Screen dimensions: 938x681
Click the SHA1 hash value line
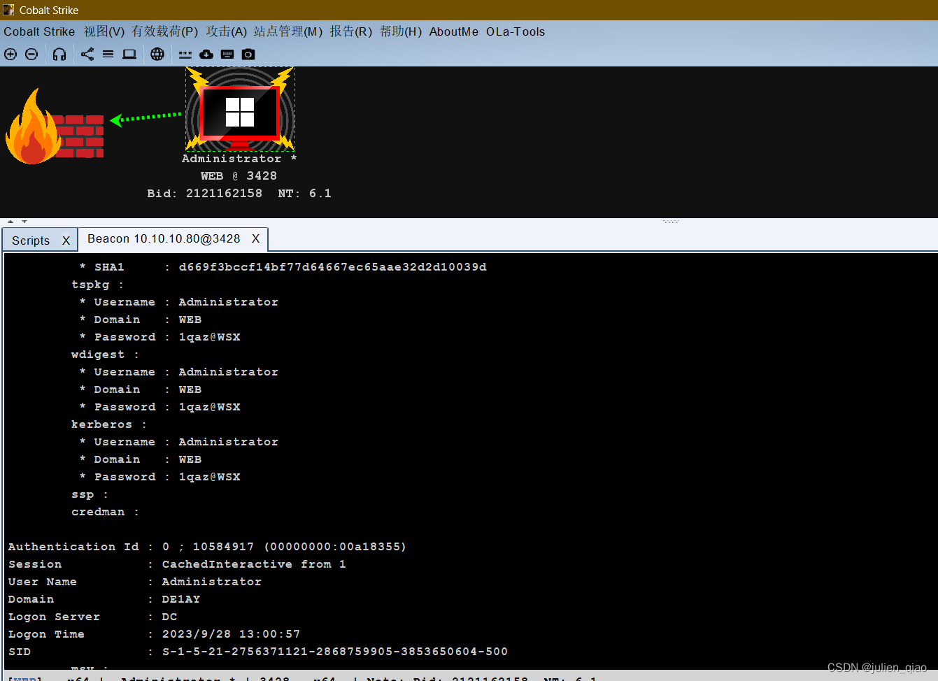[283, 267]
